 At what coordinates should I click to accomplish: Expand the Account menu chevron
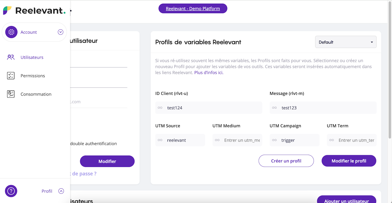pyautogui.click(x=60, y=32)
